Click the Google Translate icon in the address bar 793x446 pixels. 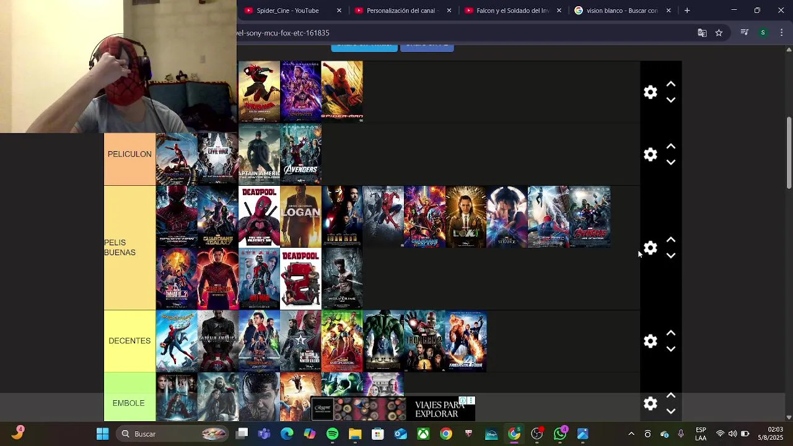click(x=702, y=33)
